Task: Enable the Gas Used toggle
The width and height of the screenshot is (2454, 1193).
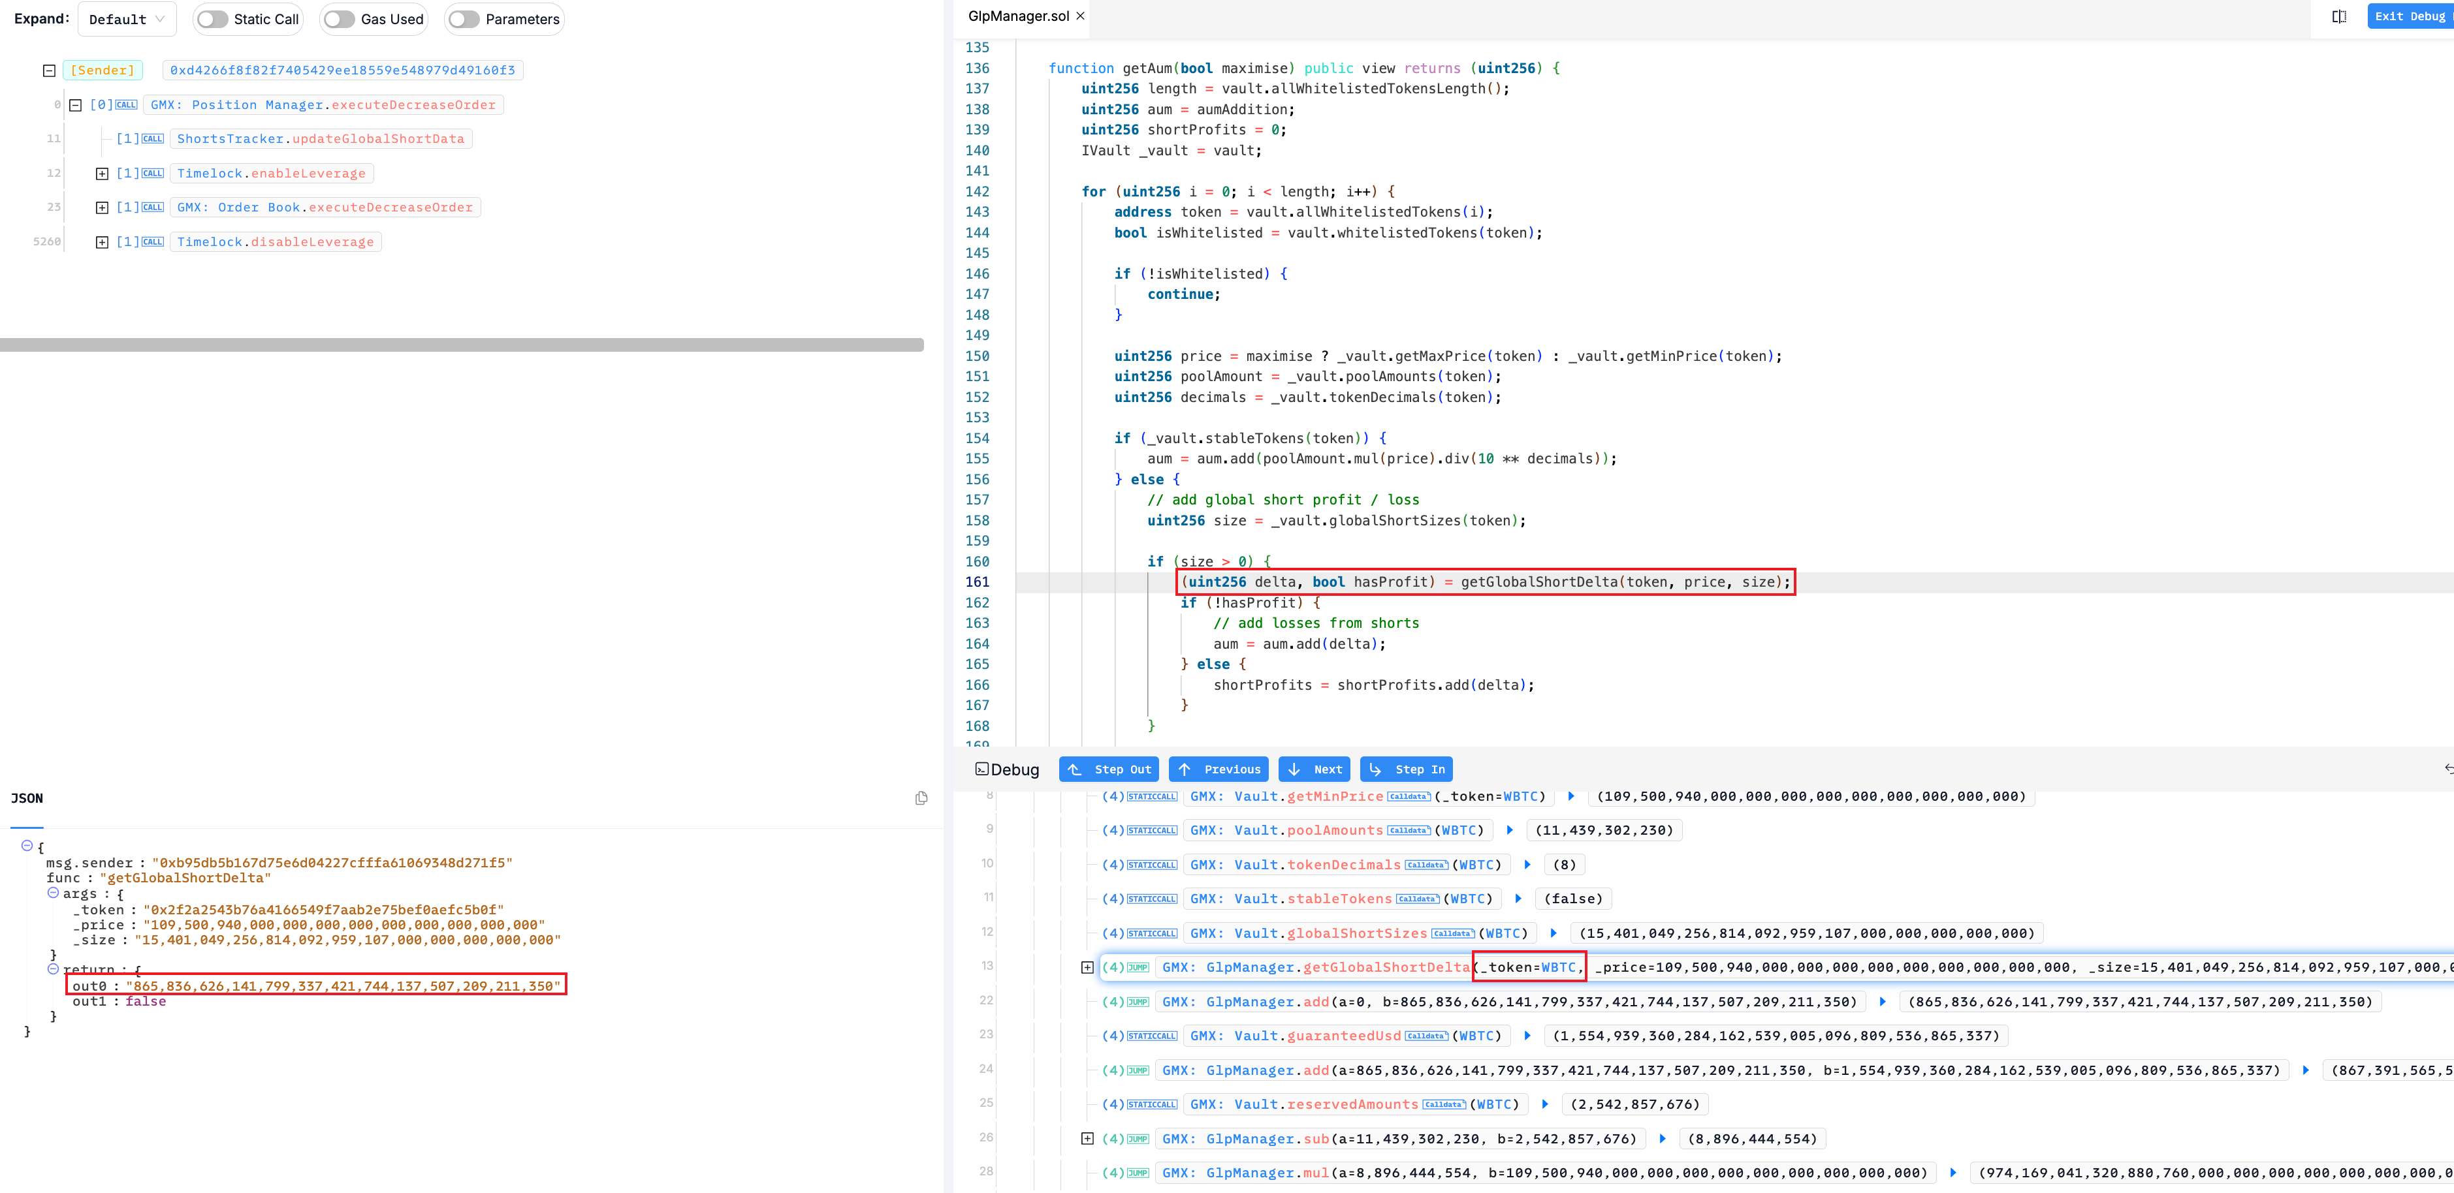Action: click(339, 19)
